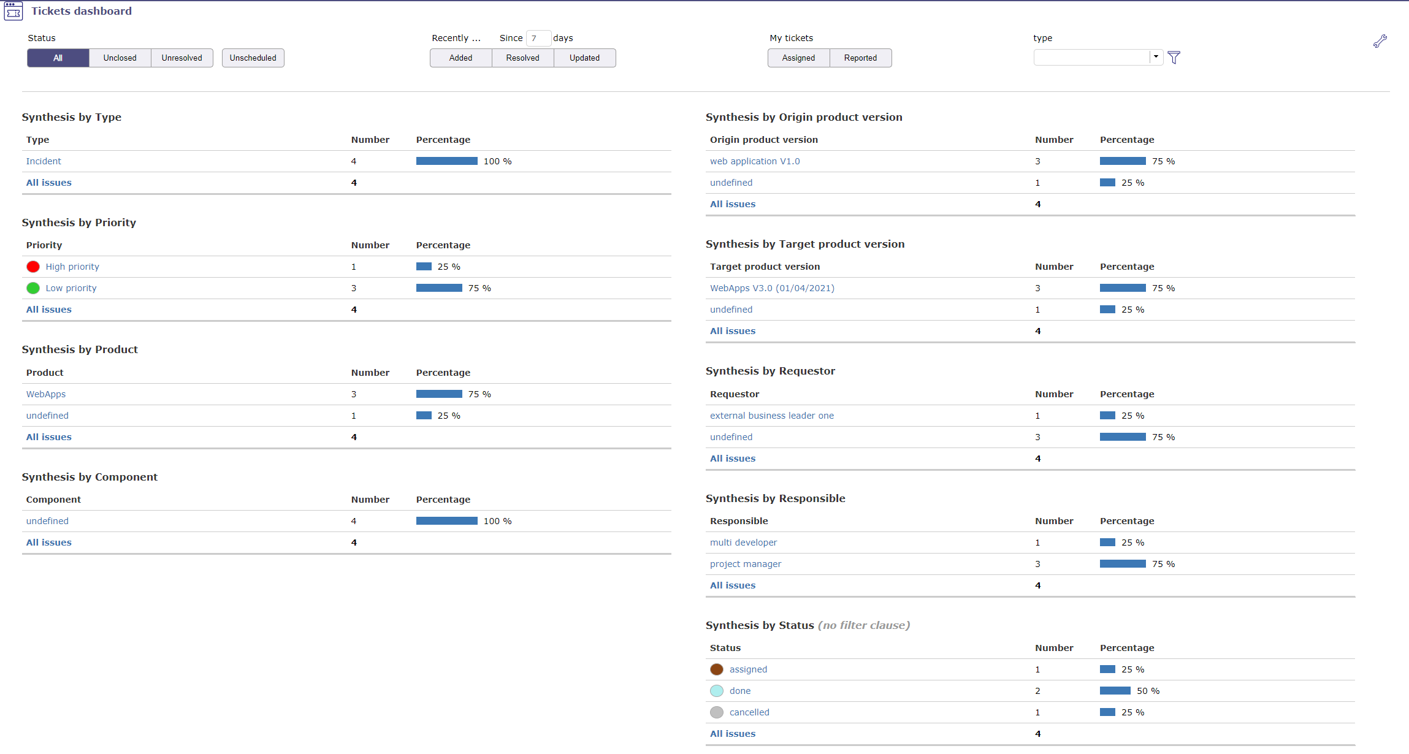
Task: Click the light blue done status circle
Action: (x=716, y=691)
